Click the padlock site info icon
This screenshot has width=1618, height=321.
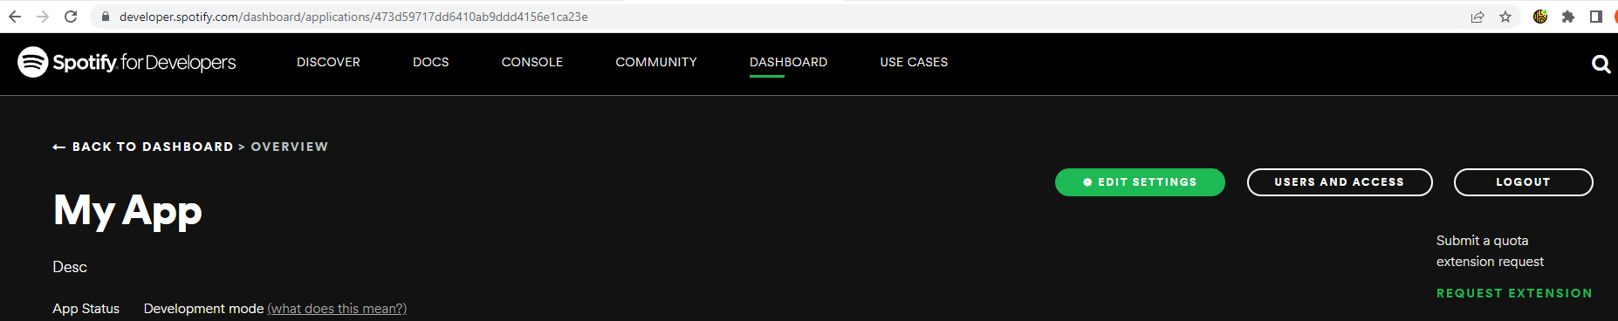coord(106,17)
